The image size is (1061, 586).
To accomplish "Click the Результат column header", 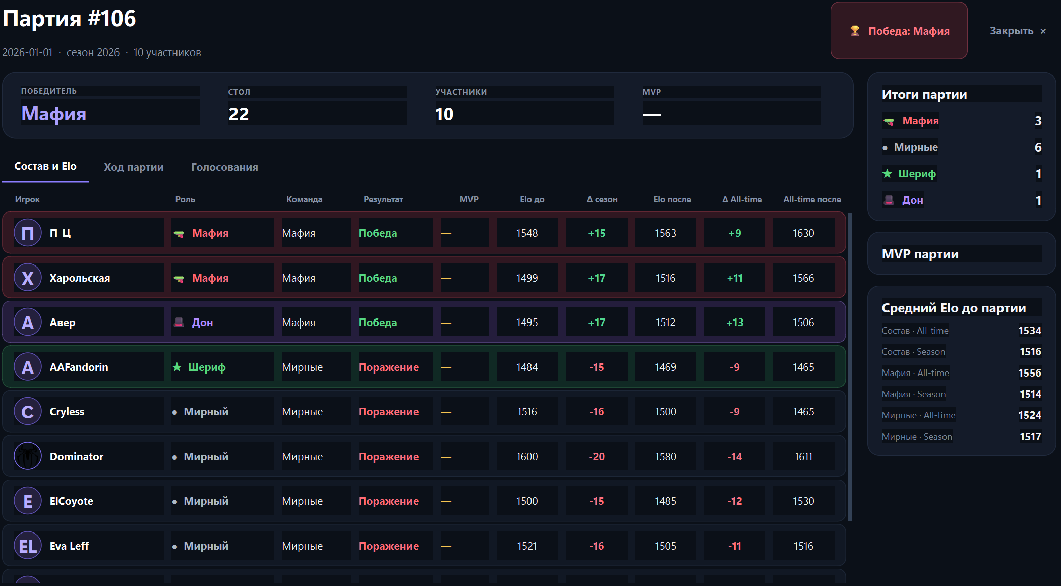I will pos(383,199).
